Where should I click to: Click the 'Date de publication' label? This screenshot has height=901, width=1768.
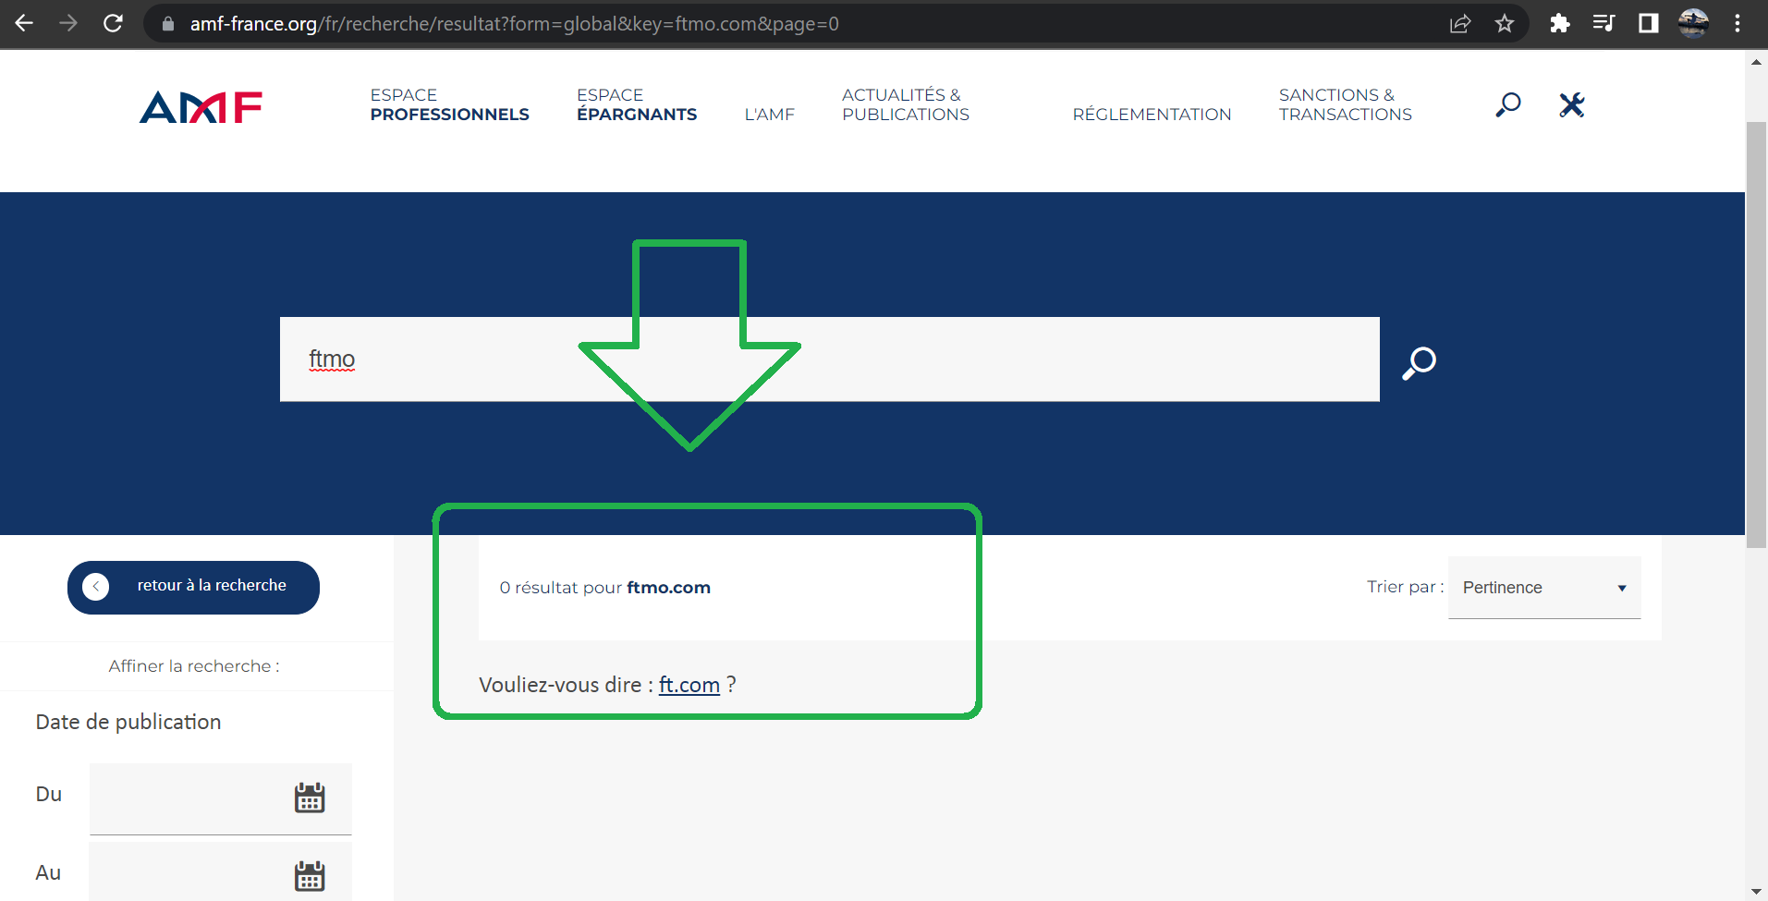pos(128,722)
